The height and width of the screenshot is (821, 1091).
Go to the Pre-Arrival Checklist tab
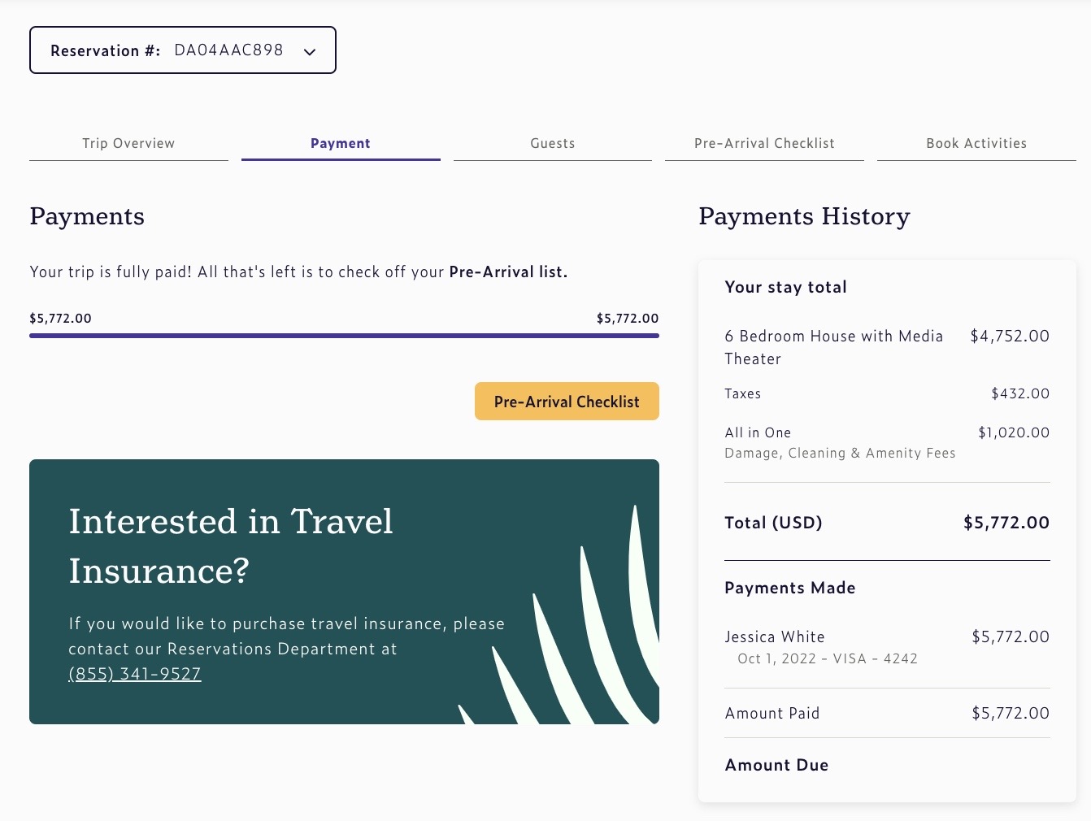[x=764, y=144]
